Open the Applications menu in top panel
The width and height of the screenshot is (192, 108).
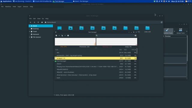[x=6, y=1]
